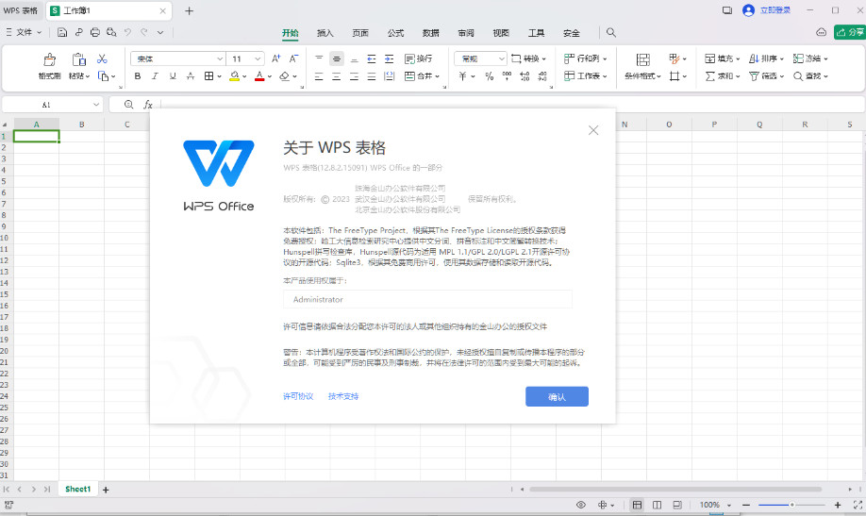Click the insert function fx icon

pyautogui.click(x=147, y=105)
